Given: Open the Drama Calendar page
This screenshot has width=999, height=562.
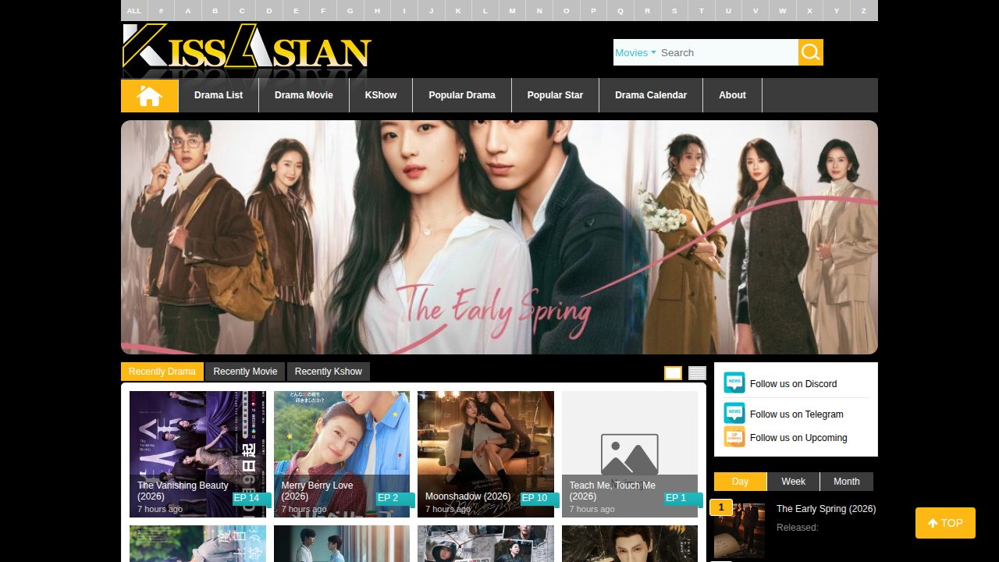Looking at the screenshot, I should 651,95.
